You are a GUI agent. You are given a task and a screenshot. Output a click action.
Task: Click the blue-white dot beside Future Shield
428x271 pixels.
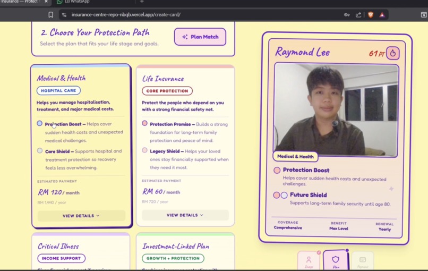284,195
